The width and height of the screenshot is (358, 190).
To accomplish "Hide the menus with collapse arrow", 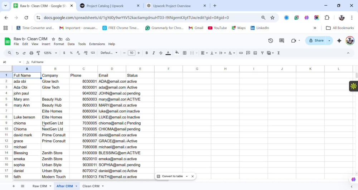I will [348, 53].
